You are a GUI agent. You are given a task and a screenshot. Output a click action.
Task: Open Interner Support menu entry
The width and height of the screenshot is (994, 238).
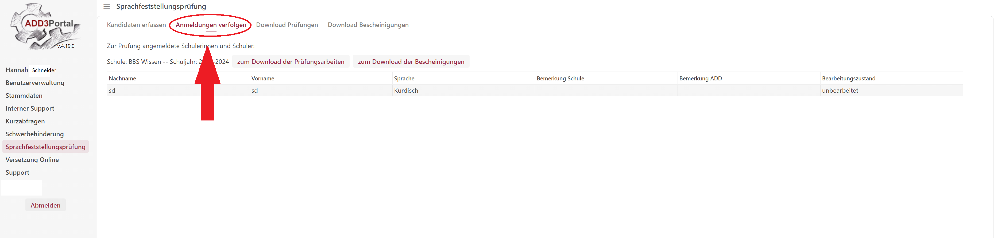pyautogui.click(x=30, y=108)
